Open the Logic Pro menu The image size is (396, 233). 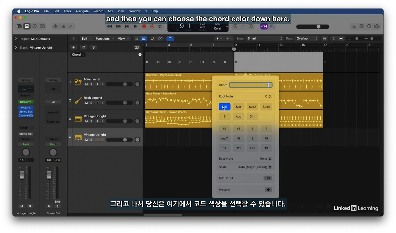(32, 11)
